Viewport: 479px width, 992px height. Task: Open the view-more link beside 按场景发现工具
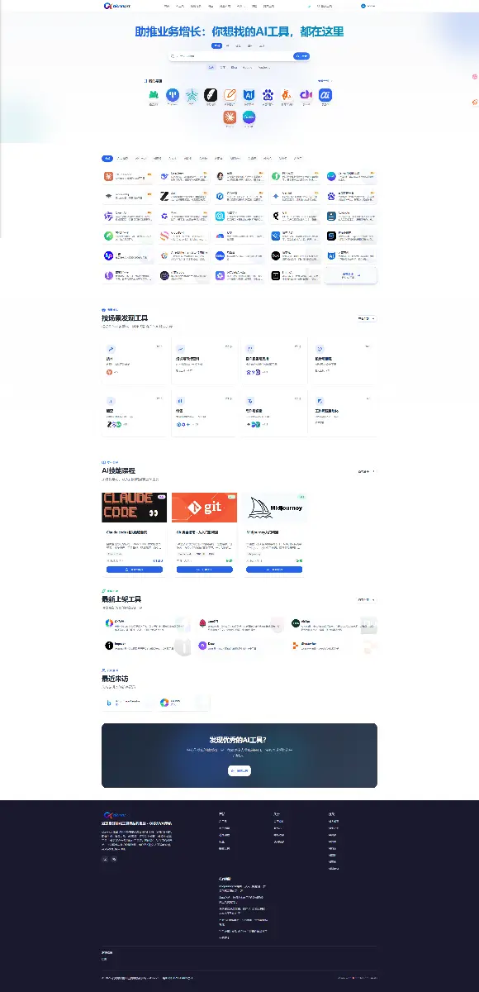tap(367, 318)
